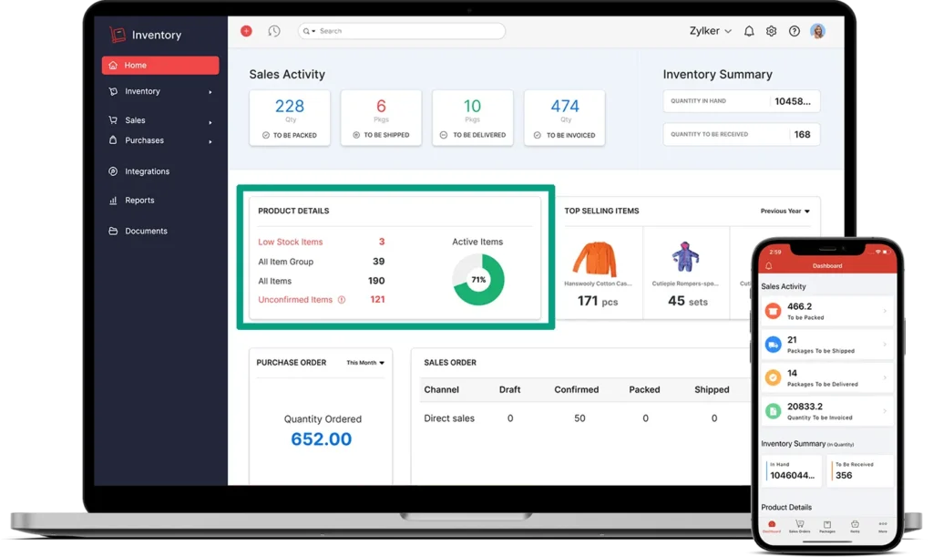Open Integrations from the sidebar

coord(146,170)
